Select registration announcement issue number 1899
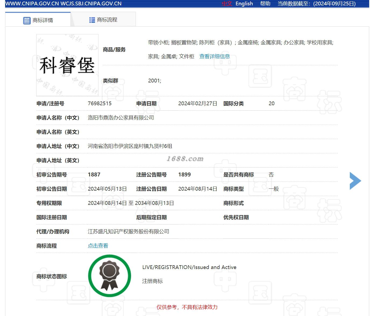Viewport: 370px width, 316px height. 184,175
